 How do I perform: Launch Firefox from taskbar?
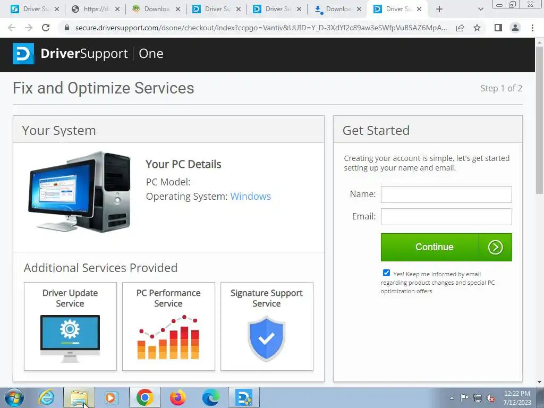click(x=177, y=397)
